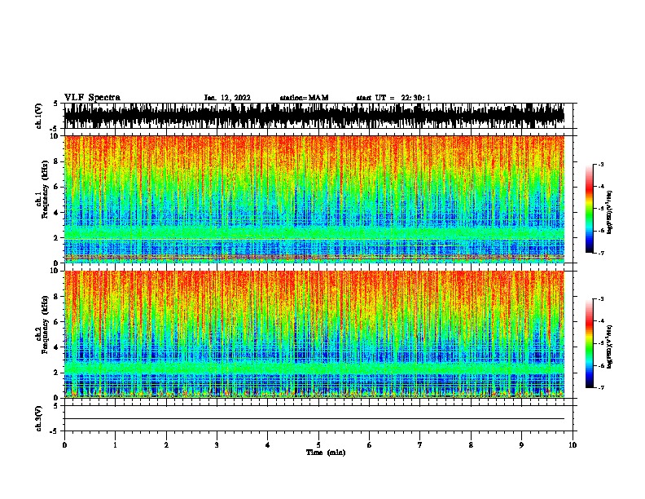Click the ch.2 spectrogram color scale bar
This screenshot has height=499, width=645.
pyautogui.click(x=590, y=343)
